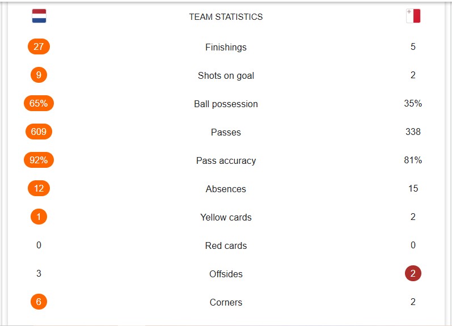The width and height of the screenshot is (452, 326).
Task: Click the orange 6 corners badge
Action: [x=39, y=302]
